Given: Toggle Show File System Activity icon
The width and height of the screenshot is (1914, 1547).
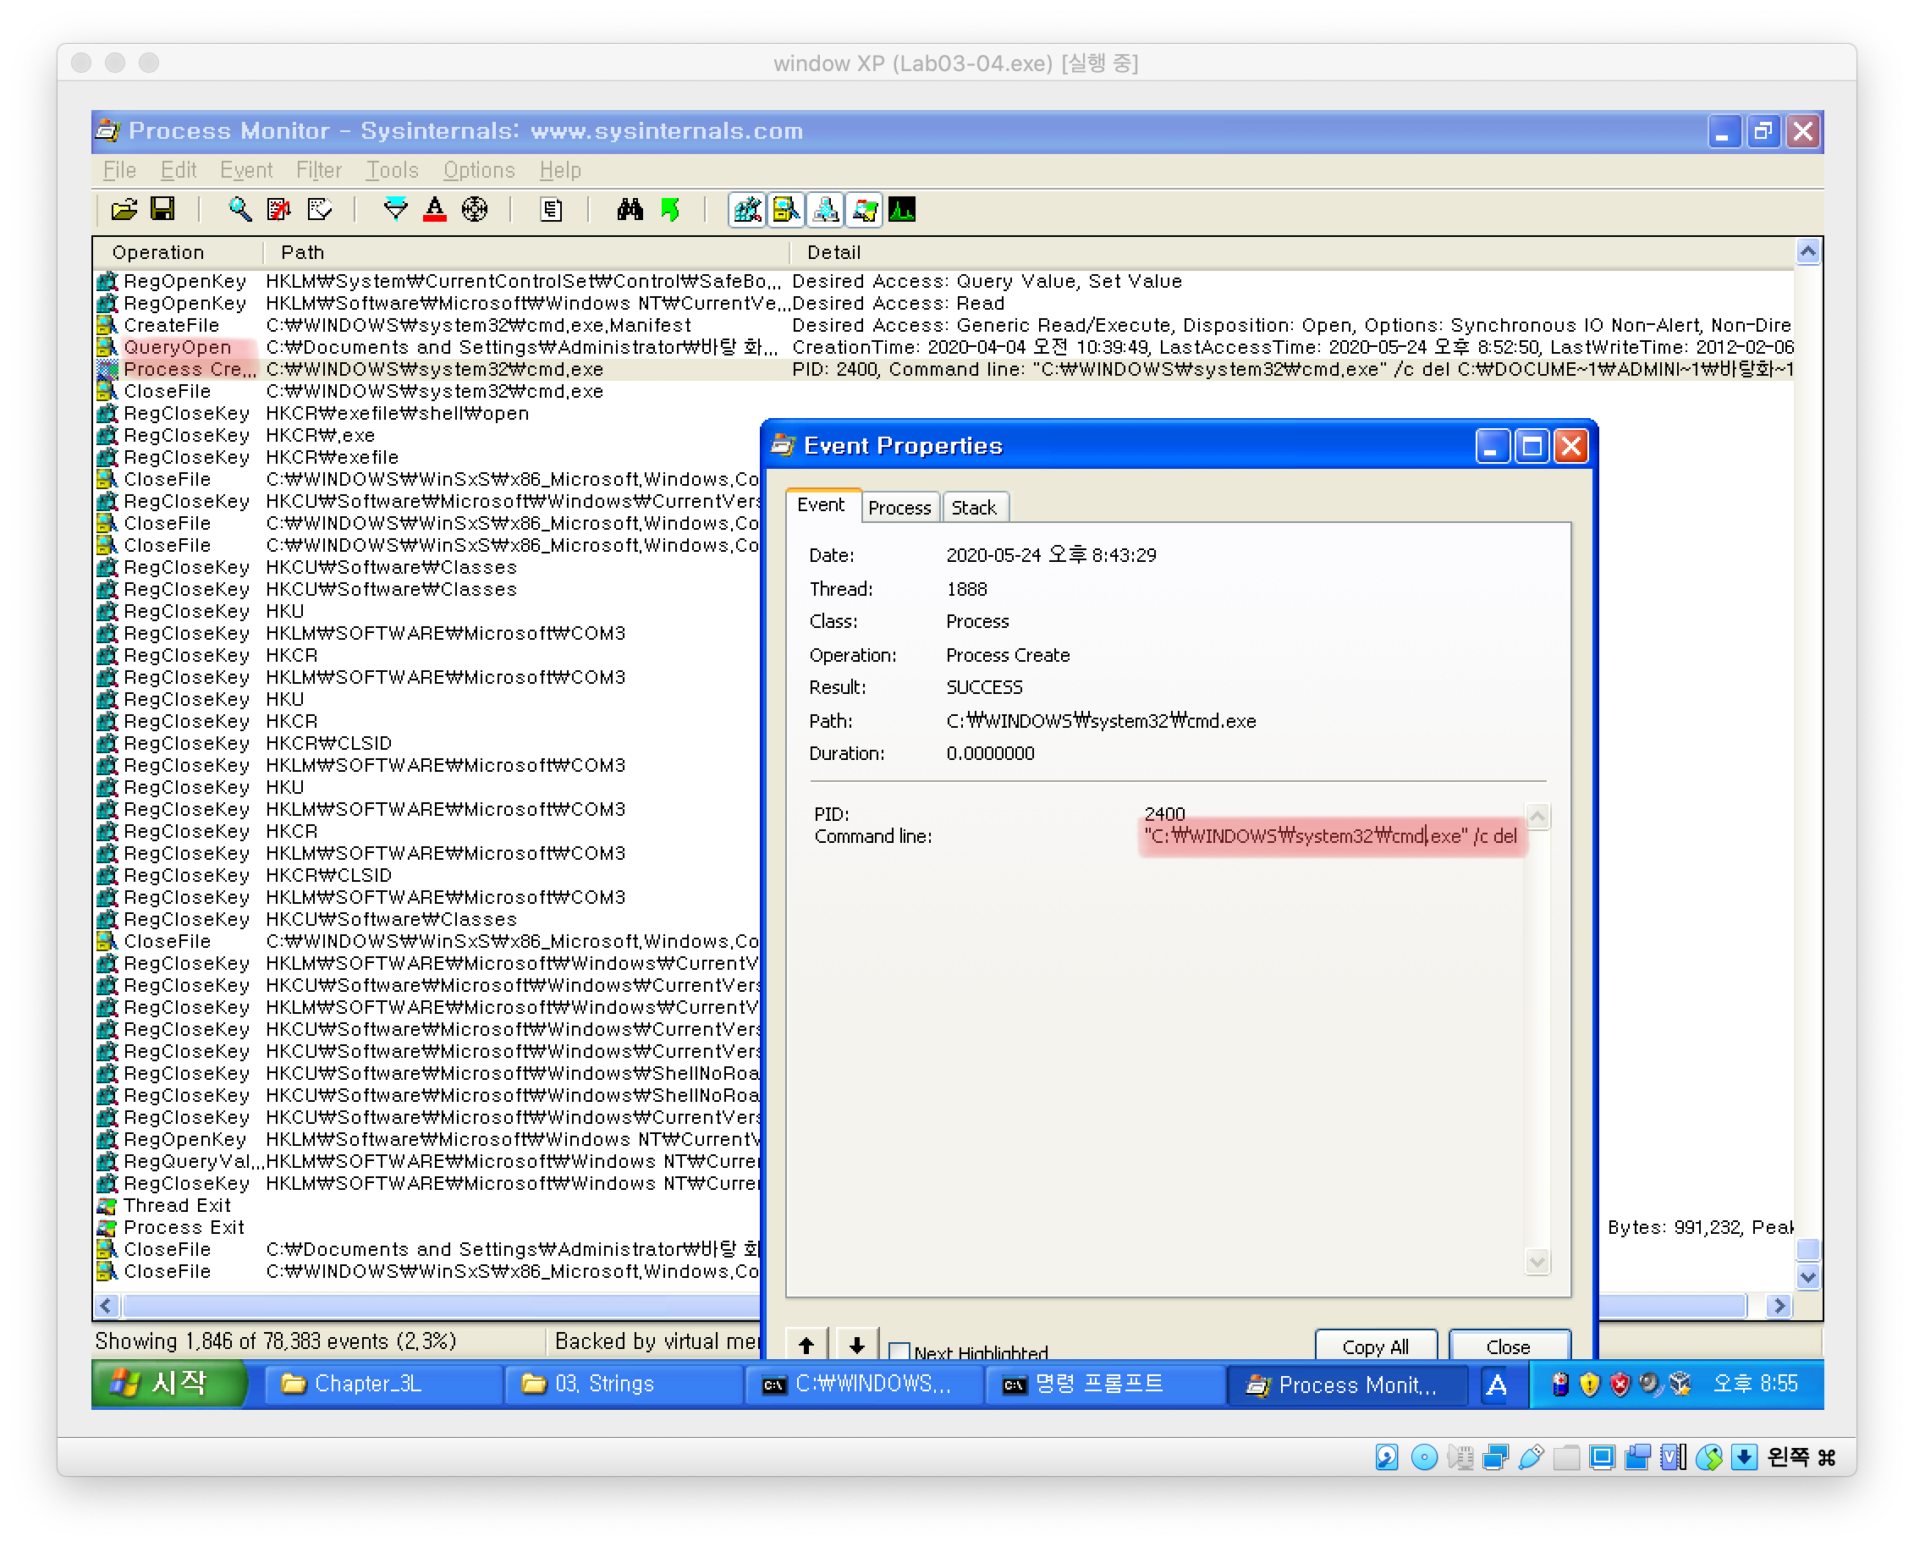Looking at the screenshot, I should click(x=787, y=211).
